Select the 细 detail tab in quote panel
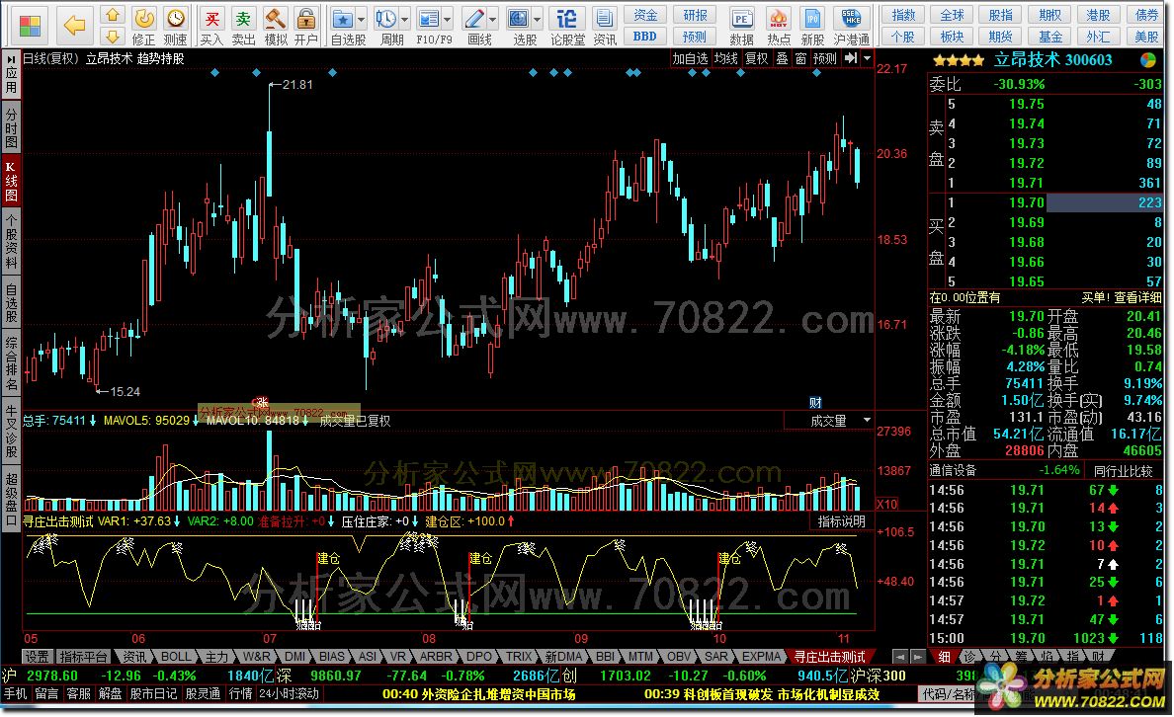The height and width of the screenshot is (717, 1174). (944, 657)
